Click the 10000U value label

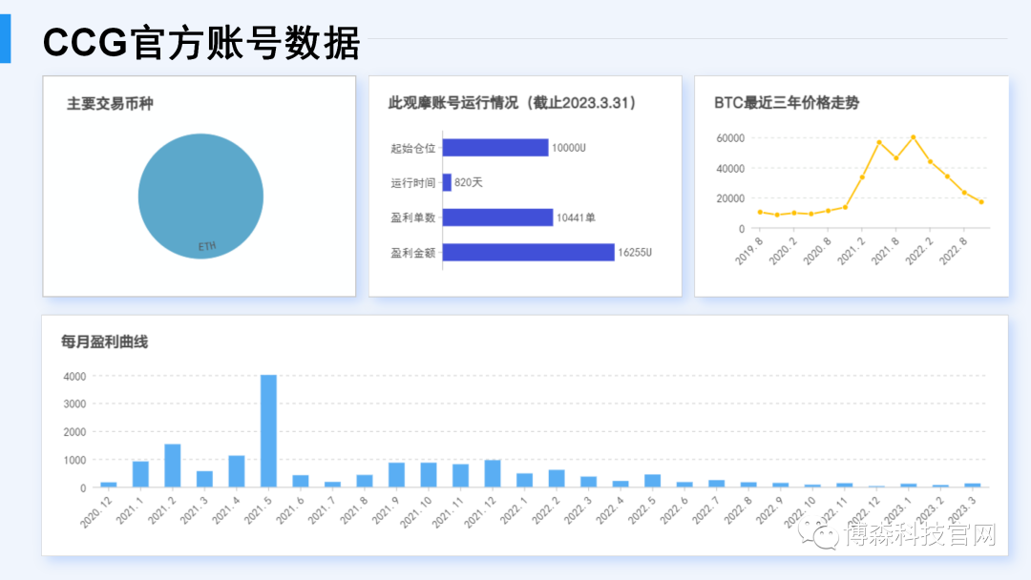(569, 148)
